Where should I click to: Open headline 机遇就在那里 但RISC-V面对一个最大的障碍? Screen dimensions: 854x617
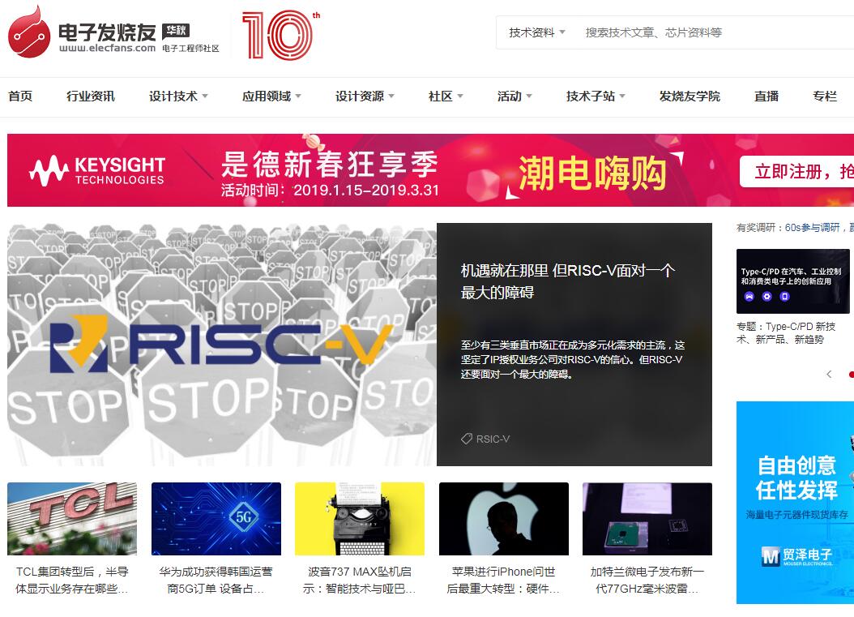click(567, 281)
